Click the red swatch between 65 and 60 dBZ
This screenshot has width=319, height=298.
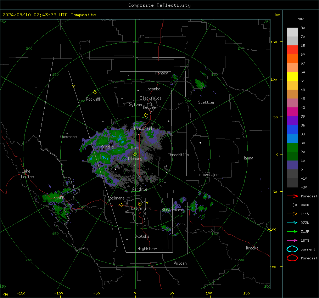292,50
